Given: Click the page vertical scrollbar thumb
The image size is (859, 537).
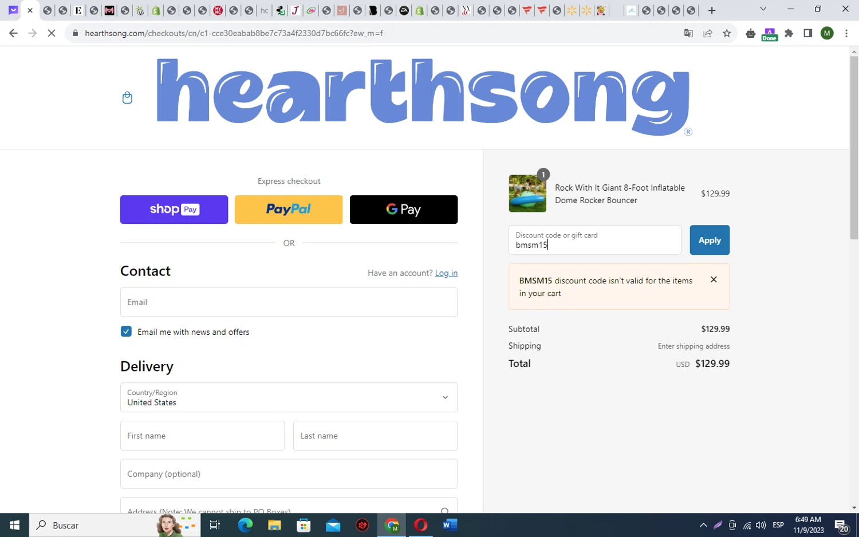Looking at the screenshot, I should tap(854, 148).
